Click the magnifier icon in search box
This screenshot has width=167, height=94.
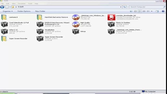[x=164, y=7]
